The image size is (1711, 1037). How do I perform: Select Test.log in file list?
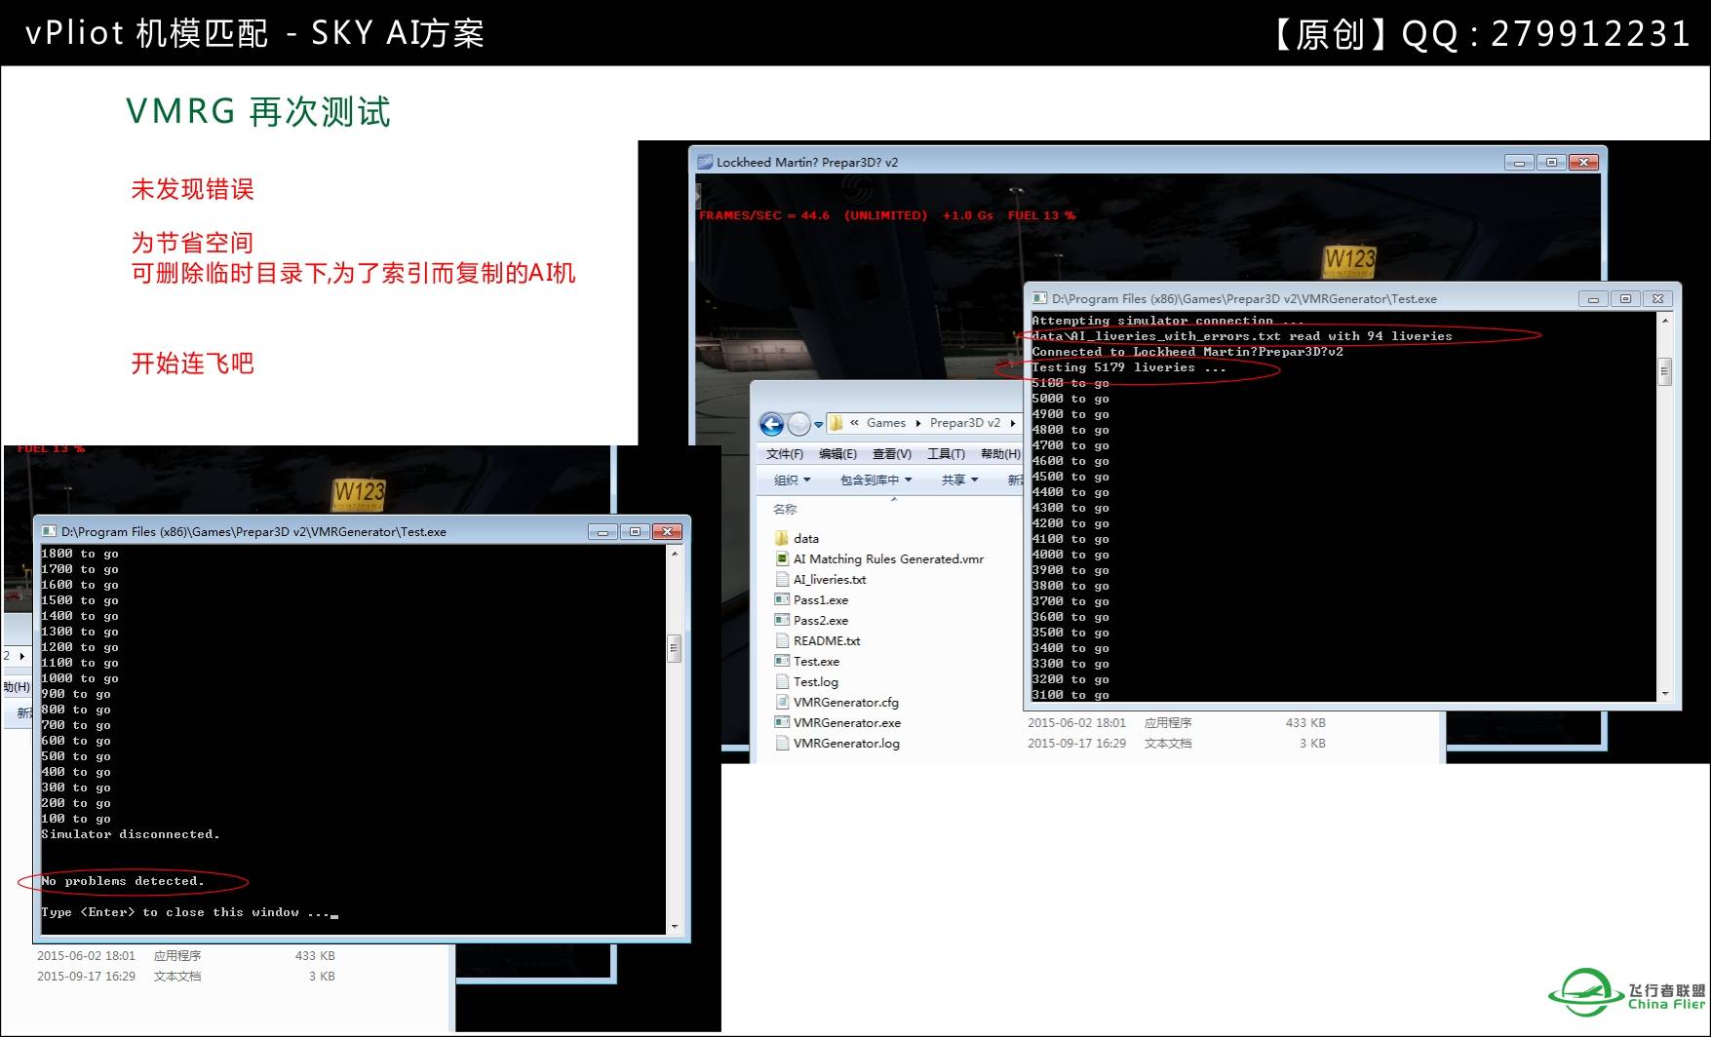(x=807, y=681)
